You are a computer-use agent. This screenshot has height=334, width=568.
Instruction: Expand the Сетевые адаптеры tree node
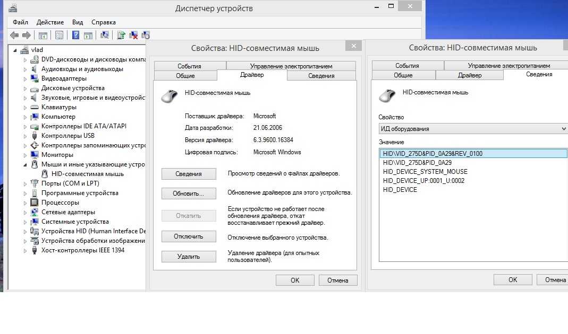click(25, 212)
